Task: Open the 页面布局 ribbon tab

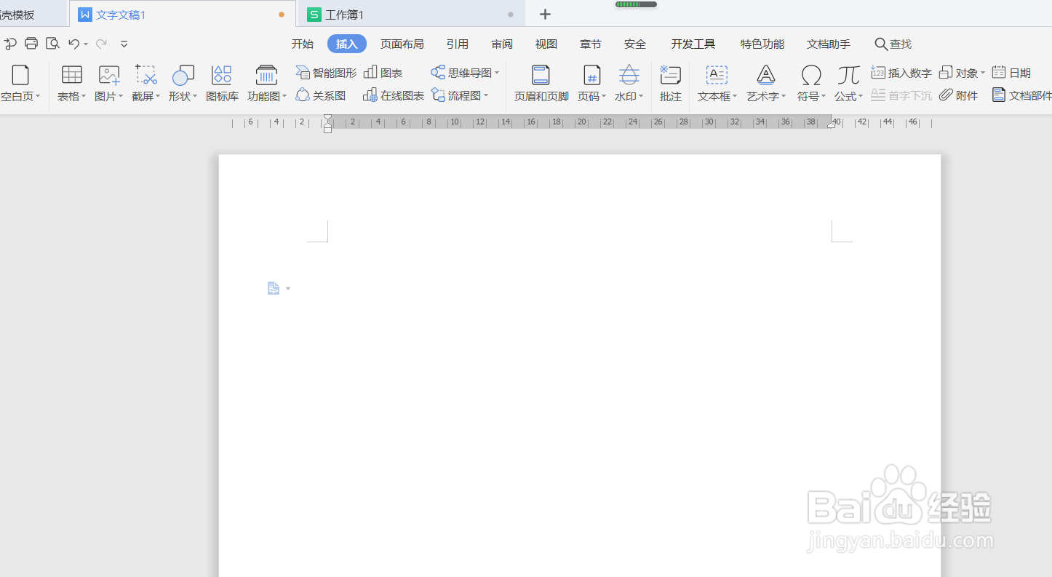Action: point(402,44)
